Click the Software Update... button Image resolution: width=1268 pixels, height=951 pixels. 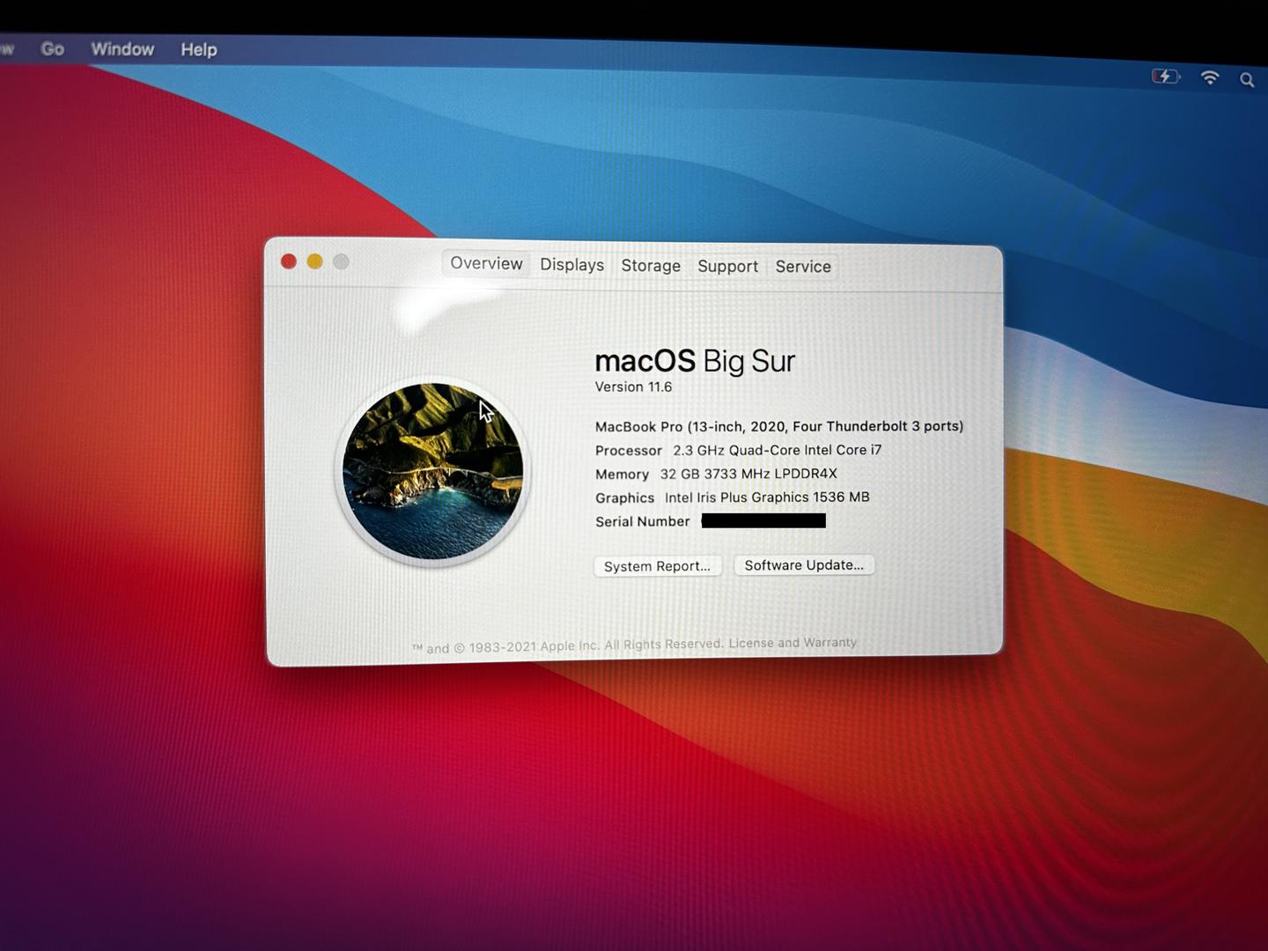click(x=804, y=565)
